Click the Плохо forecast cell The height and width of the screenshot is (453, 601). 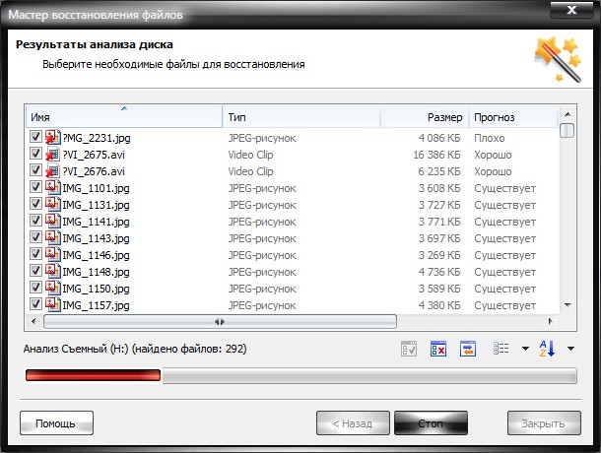[x=489, y=138]
